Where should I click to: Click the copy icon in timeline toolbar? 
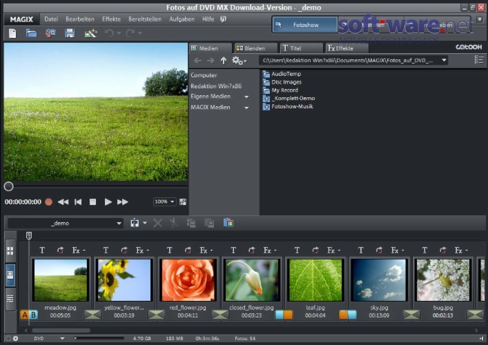click(x=191, y=223)
